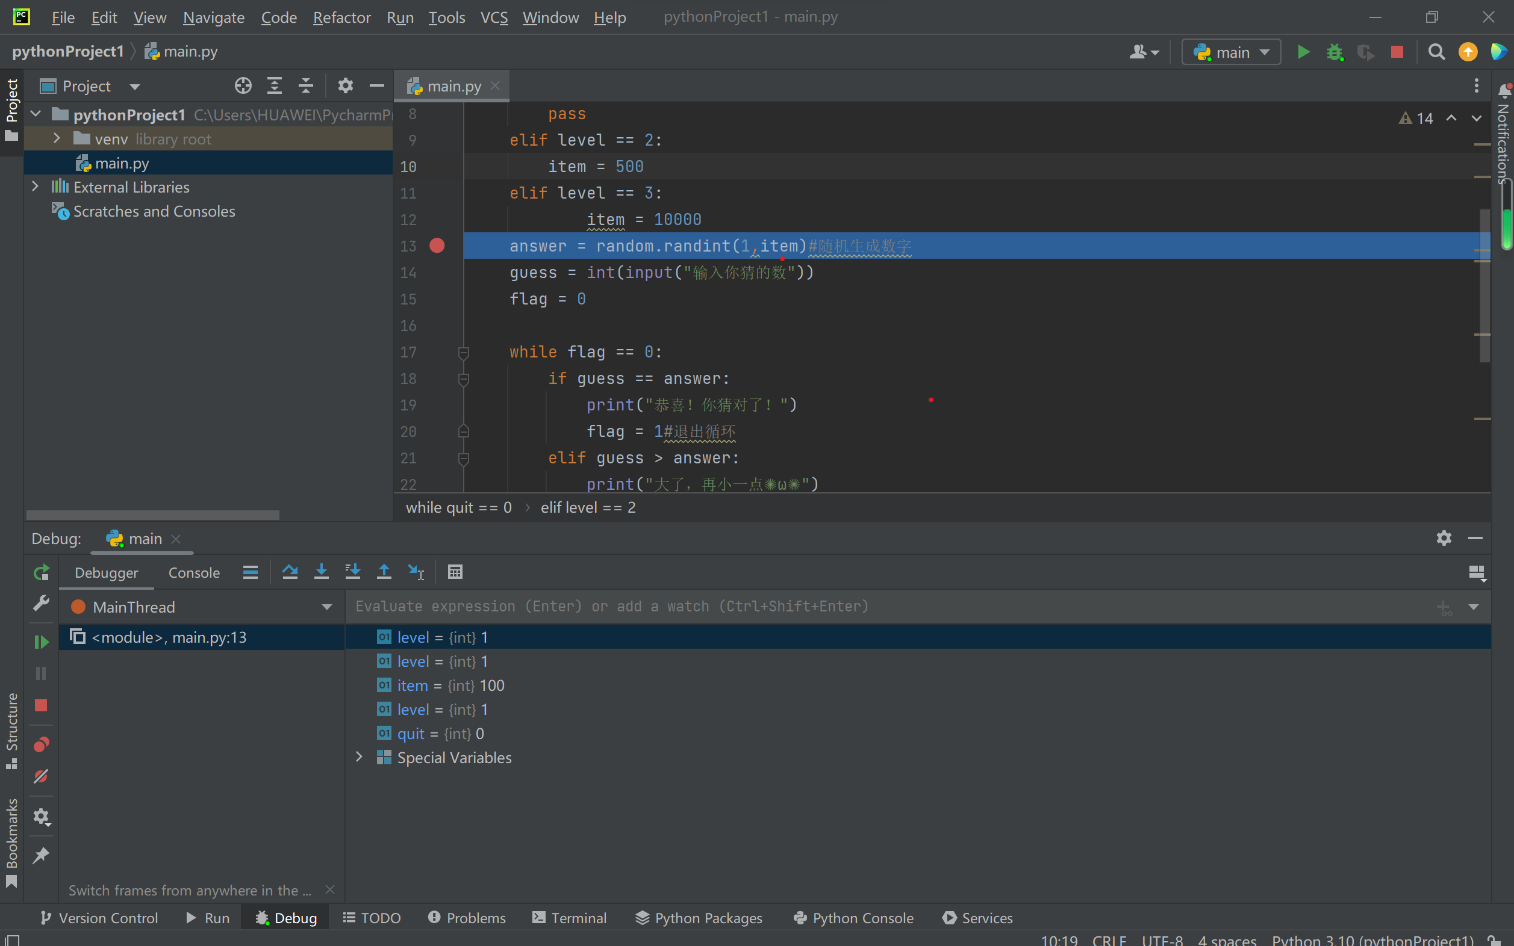The height and width of the screenshot is (946, 1514).
Task: Open the Refactor menu
Action: [341, 17]
